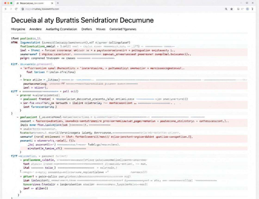
Task: Open the extensions icon in toolbar
Action: coord(238,9)
